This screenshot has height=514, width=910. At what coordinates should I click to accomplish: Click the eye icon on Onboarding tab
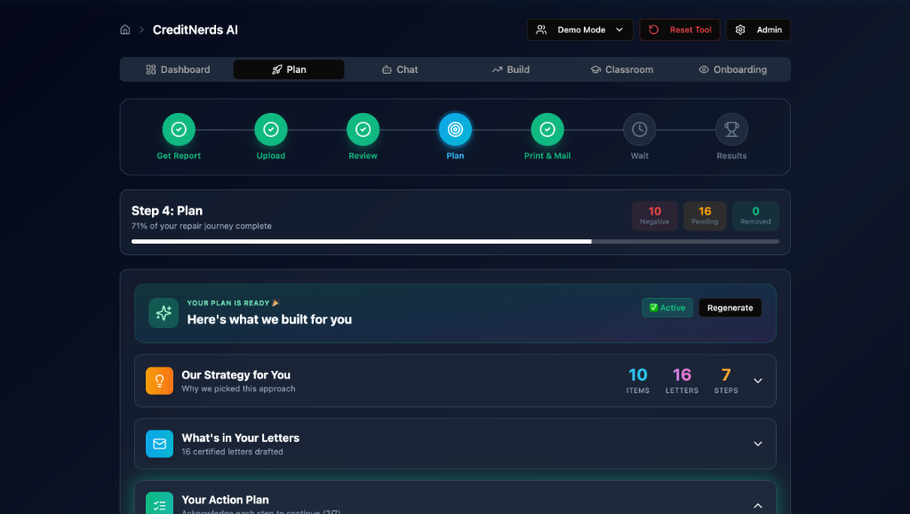pyautogui.click(x=704, y=69)
